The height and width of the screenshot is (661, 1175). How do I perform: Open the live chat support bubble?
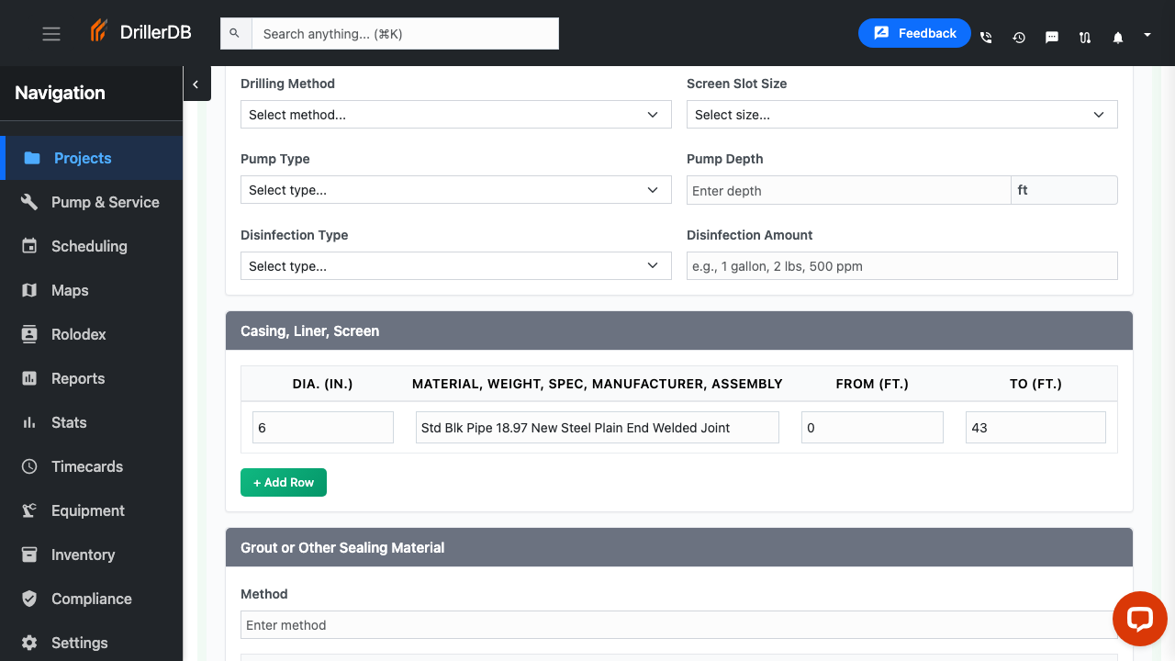tap(1139, 619)
